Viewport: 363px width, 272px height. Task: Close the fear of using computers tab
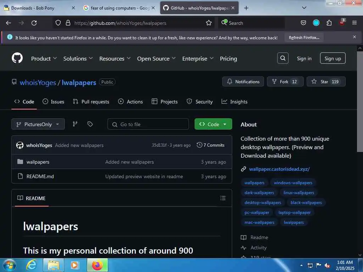153,8
